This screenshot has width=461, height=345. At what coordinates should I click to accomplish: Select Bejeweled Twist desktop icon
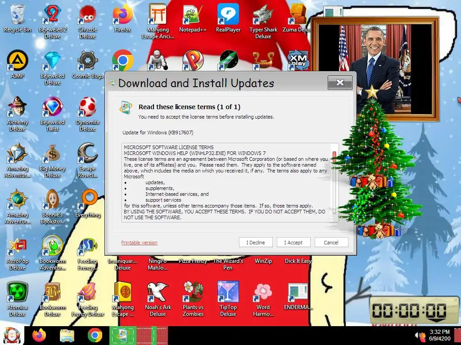tap(52, 114)
